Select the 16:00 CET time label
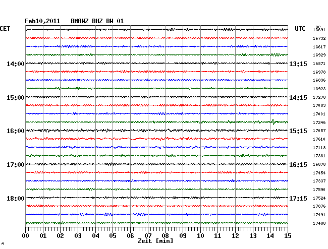The width and height of the screenshot is (328, 249). coord(16,131)
